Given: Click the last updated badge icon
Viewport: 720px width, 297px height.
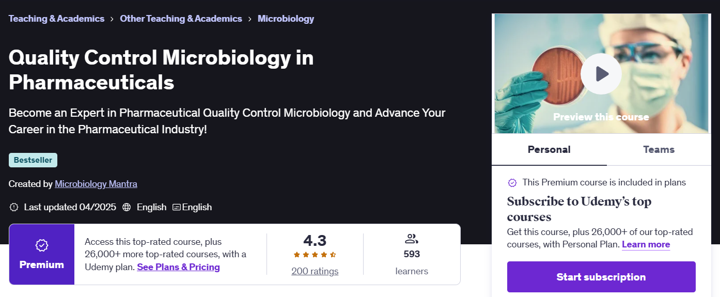Looking at the screenshot, I should (14, 207).
